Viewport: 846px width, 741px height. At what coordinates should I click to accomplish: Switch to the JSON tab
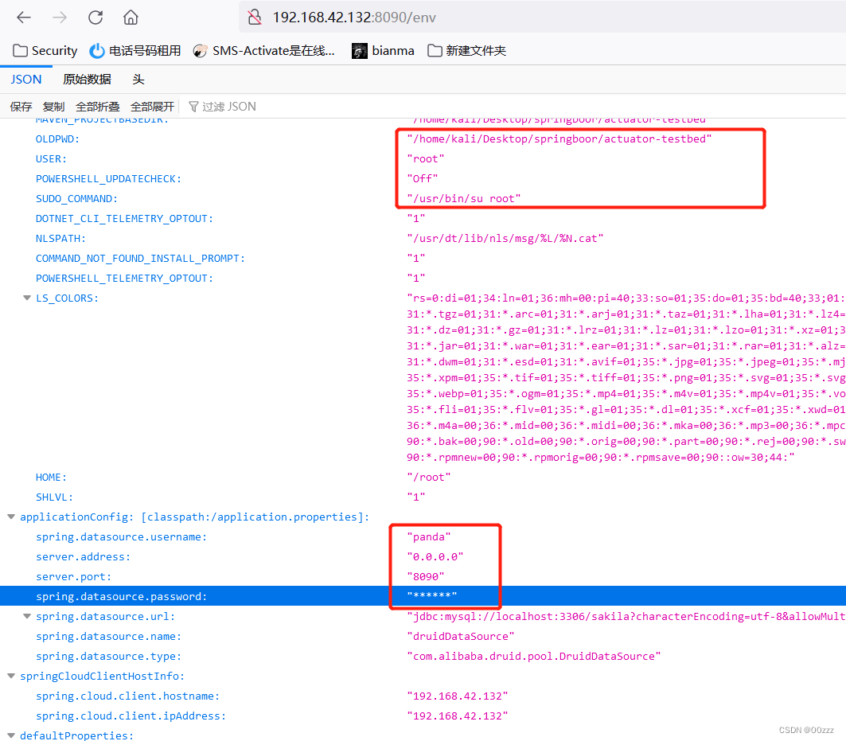pos(26,80)
